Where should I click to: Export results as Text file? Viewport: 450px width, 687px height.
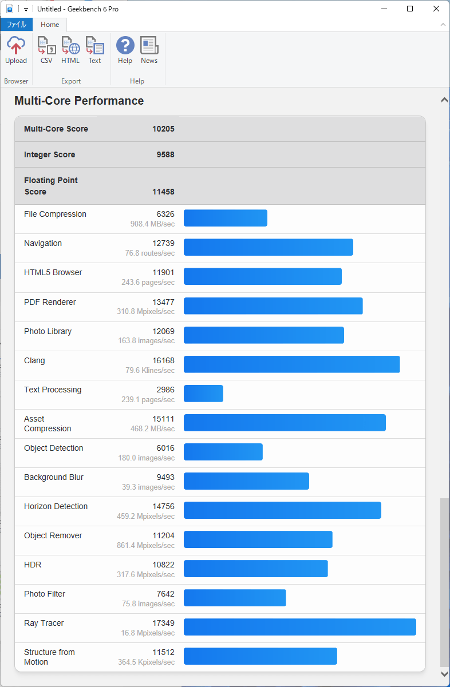[94, 46]
